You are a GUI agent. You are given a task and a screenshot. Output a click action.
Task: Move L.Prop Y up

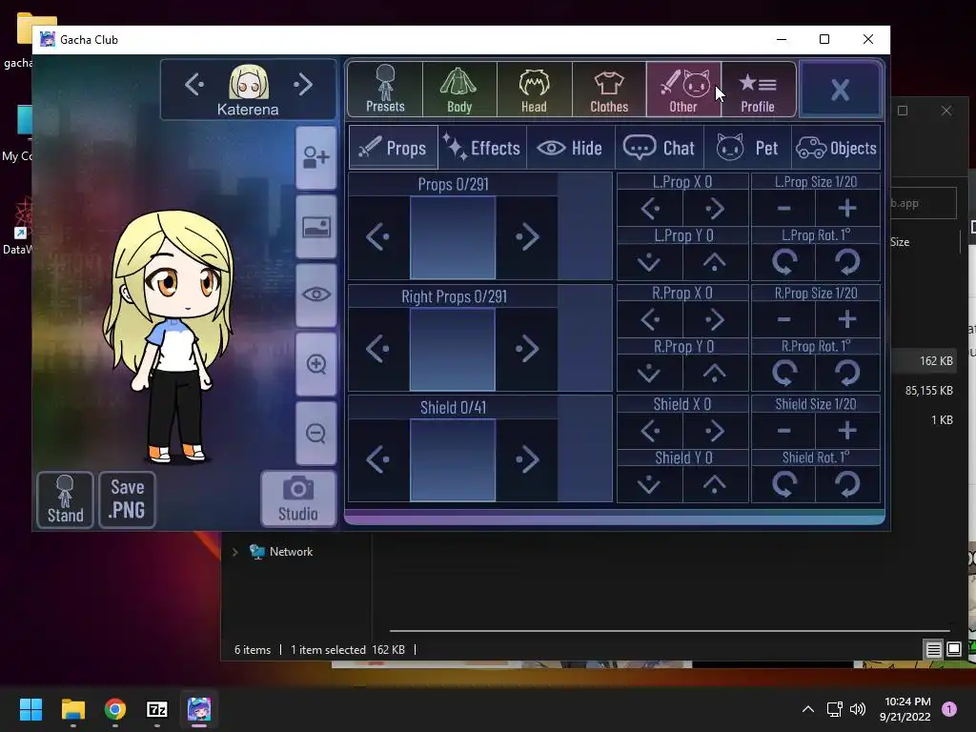(715, 261)
